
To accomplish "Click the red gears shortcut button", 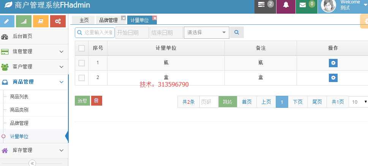I will click(x=58, y=21).
